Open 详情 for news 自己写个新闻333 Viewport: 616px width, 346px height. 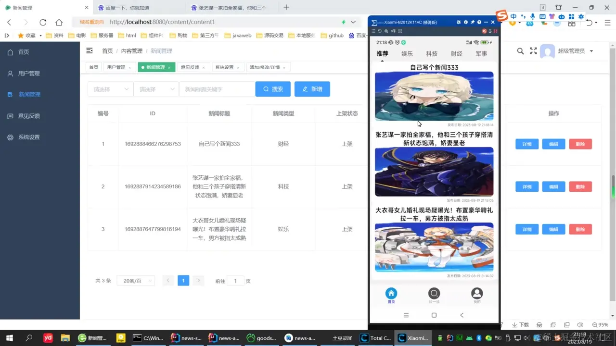tap(527, 144)
